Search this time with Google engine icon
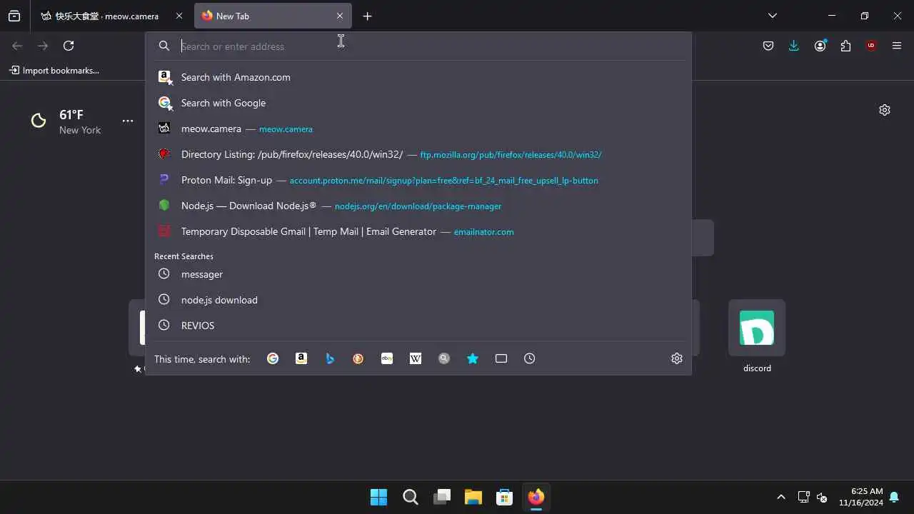Screen dimensions: 914x514 (x=273, y=358)
